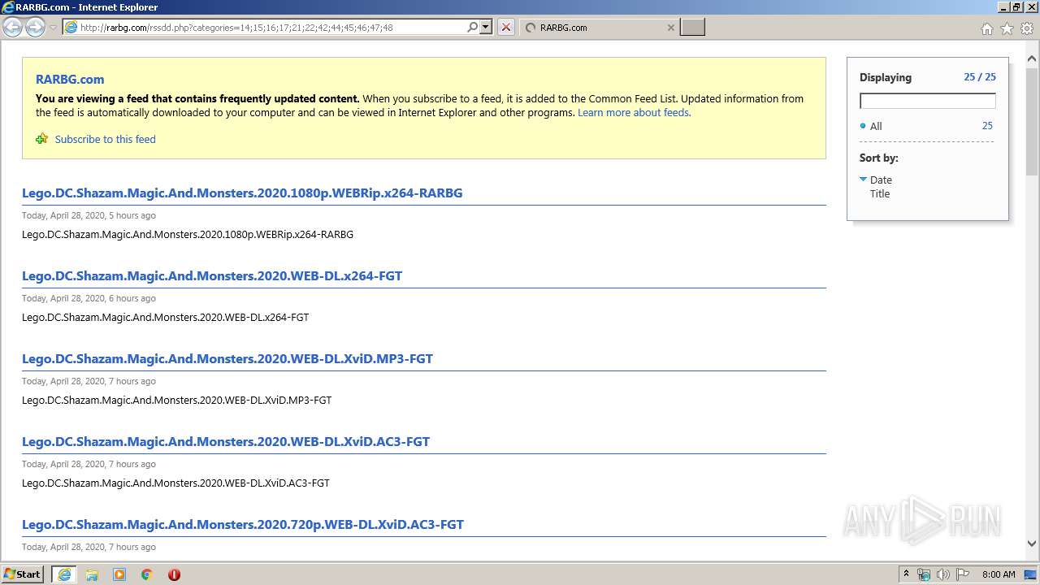Click the 25 / 25 displaying count

click(x=980, y=77)
